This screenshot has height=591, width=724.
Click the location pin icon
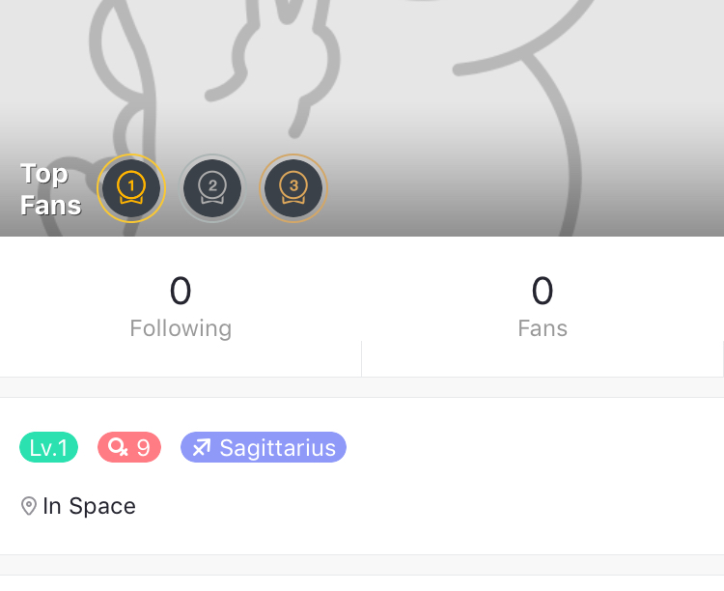click(29, 506)
